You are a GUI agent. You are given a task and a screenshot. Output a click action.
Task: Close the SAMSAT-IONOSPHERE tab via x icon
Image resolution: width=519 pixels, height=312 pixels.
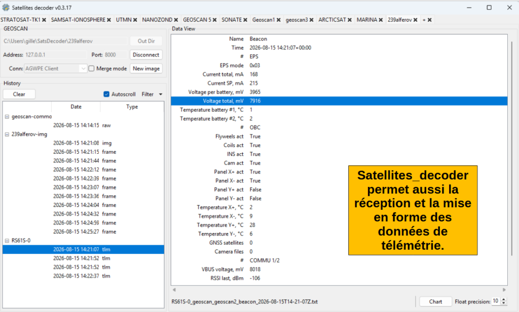click(x=109, y=20)
